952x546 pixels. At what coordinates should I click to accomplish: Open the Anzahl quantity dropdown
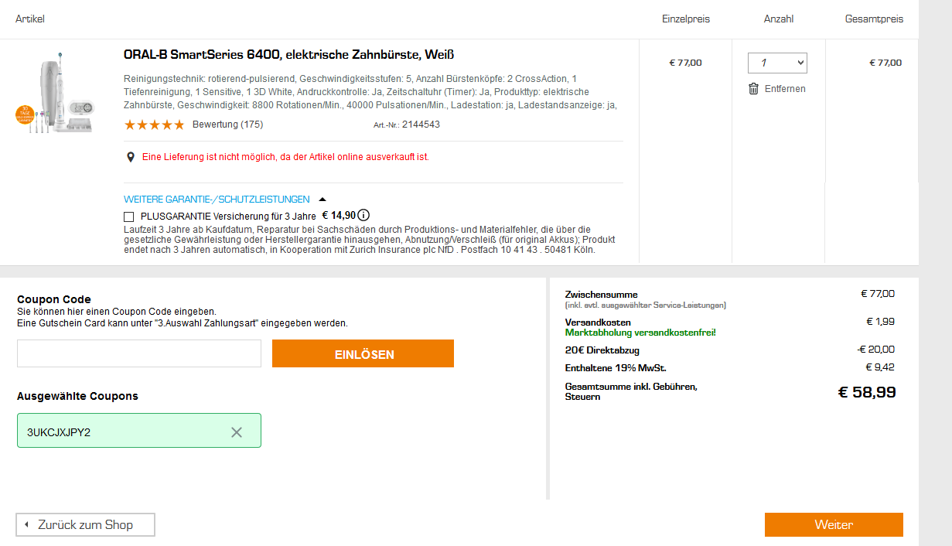click(777, 63)
